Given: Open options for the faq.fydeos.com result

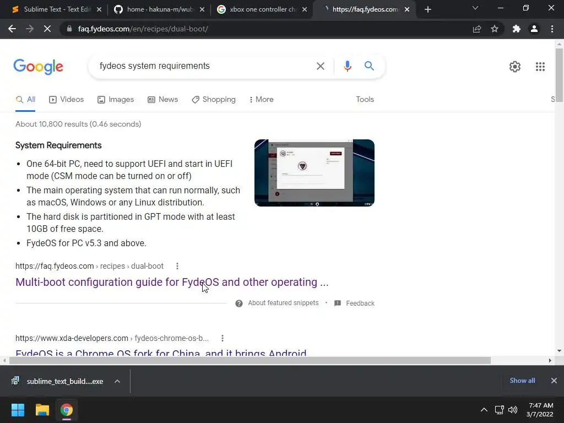Looking at the screenshot, I should tap(177, 266).
